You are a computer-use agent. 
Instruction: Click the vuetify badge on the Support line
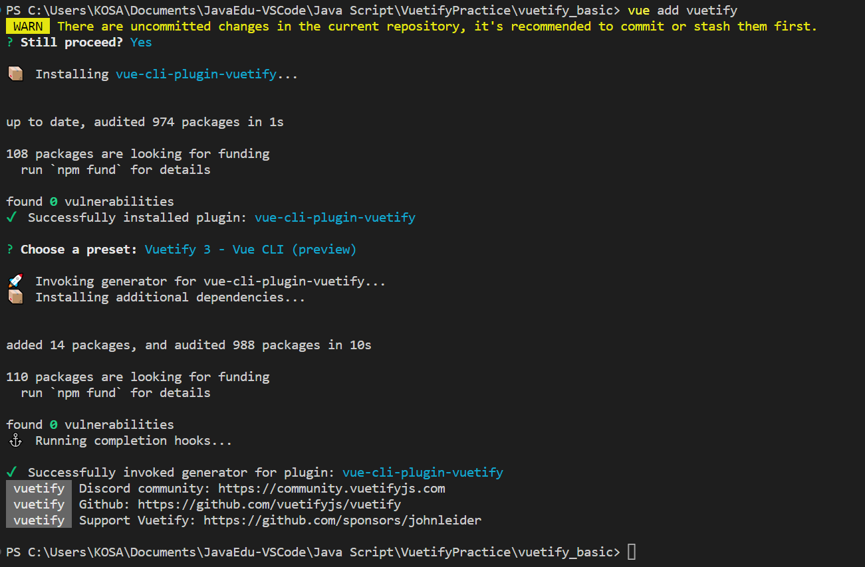pos(39,521)
